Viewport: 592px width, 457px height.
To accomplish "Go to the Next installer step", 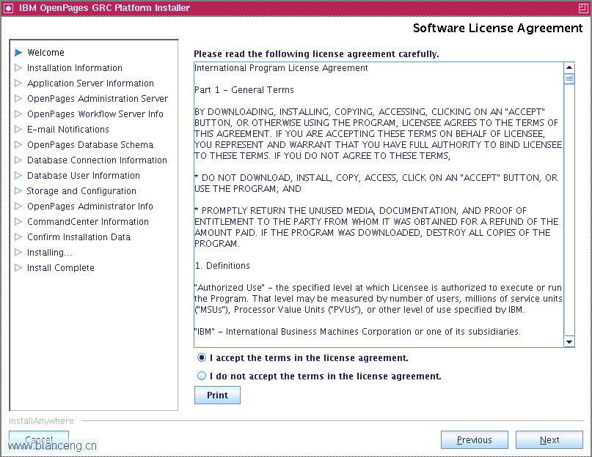I will pos(549,440).
